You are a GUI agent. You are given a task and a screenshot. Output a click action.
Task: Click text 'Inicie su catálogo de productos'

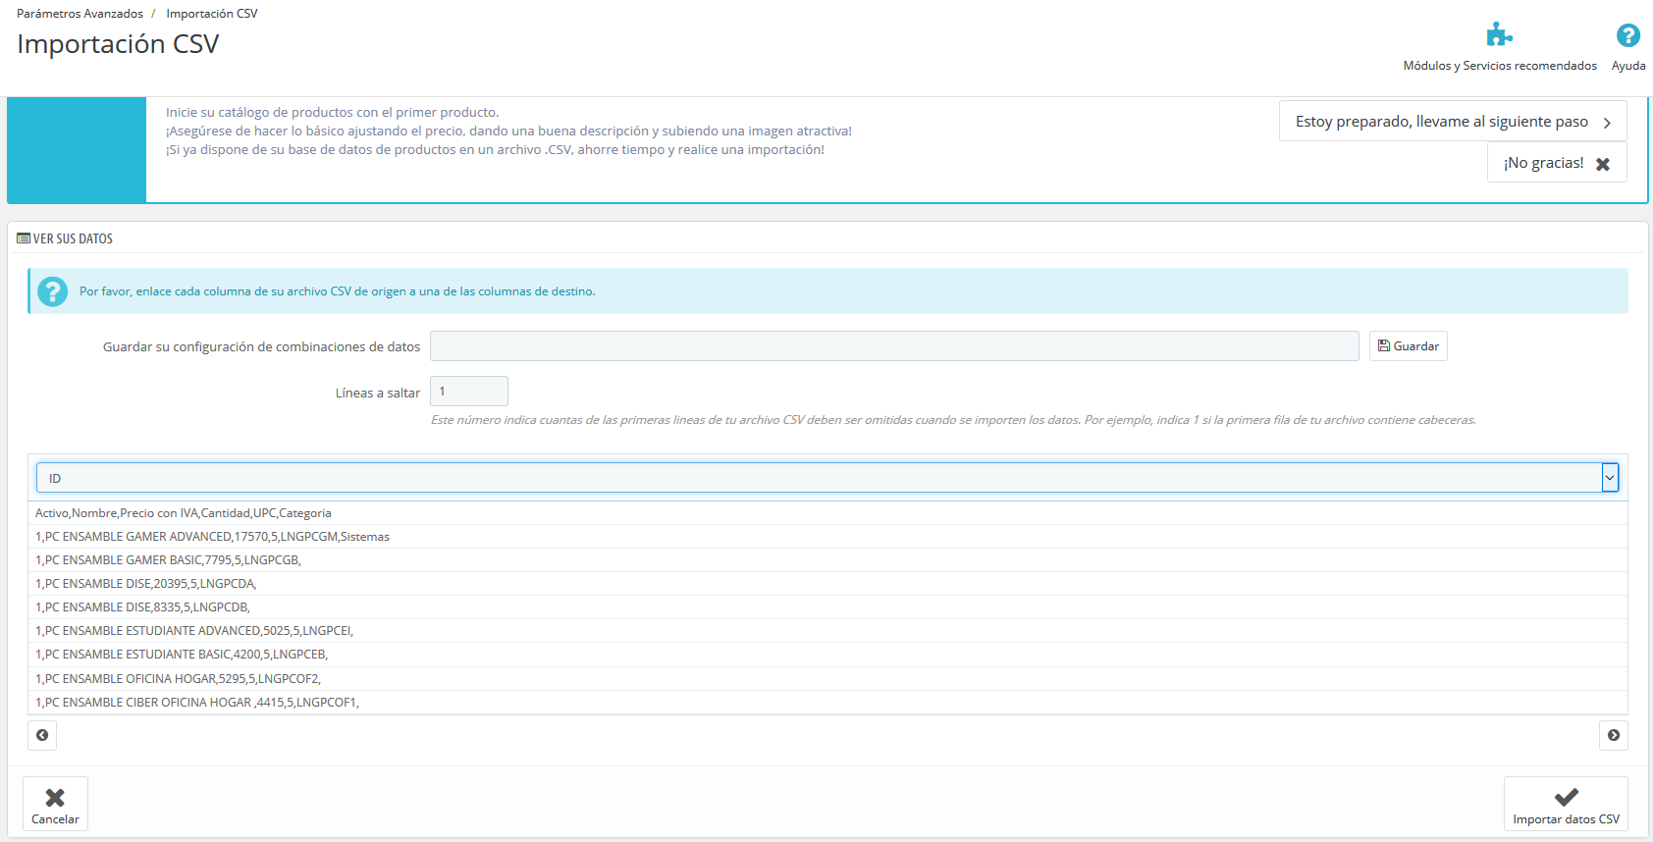pos(332,113)
